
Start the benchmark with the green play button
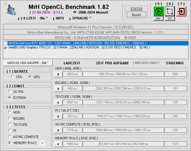point(158,11)
